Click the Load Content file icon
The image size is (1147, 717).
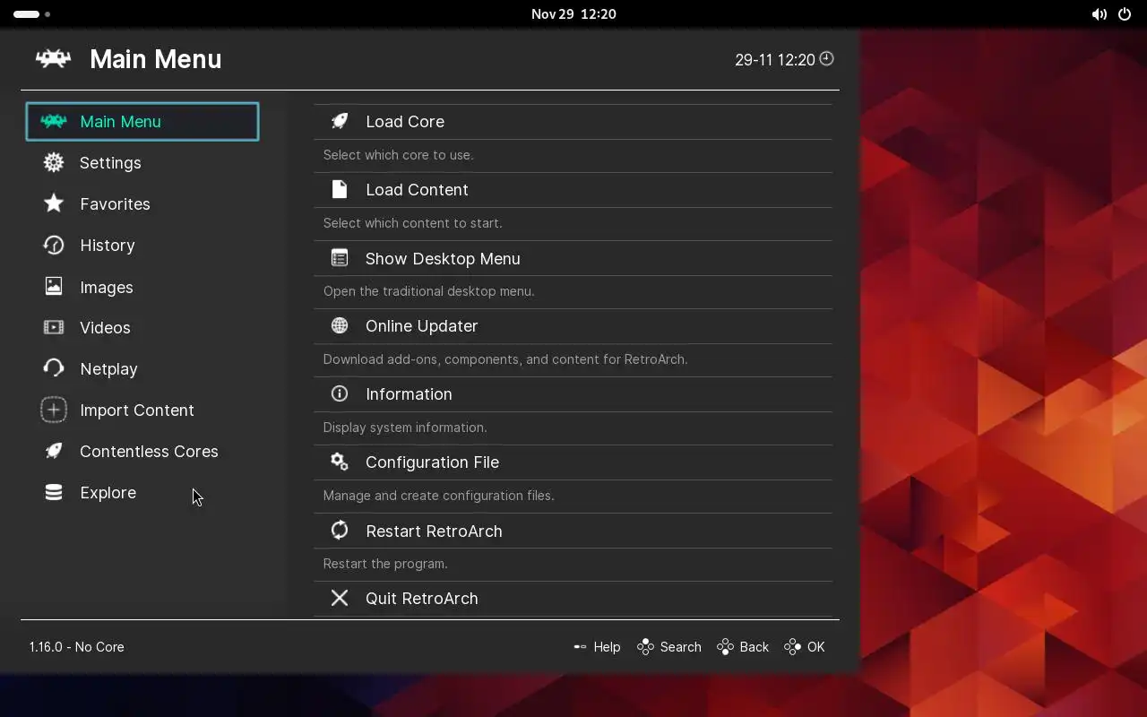[x=340, y=189]
